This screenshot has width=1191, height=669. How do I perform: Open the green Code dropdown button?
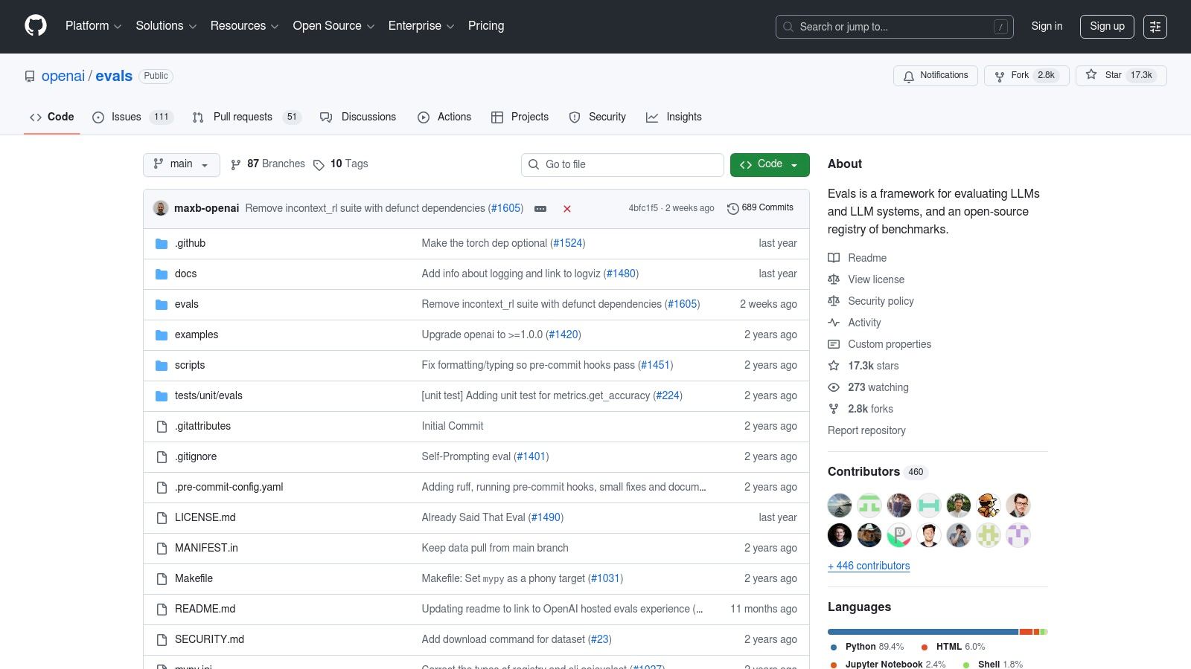(770, 164)
